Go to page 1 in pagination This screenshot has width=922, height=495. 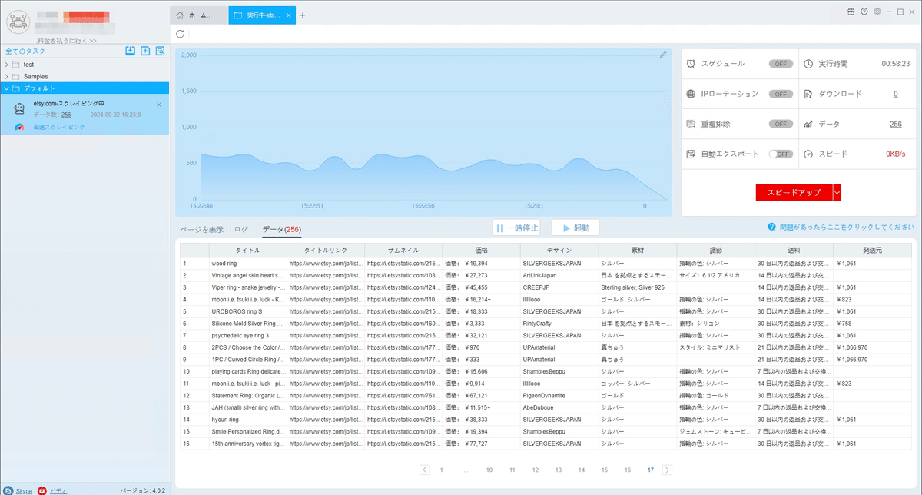point(441,470)
